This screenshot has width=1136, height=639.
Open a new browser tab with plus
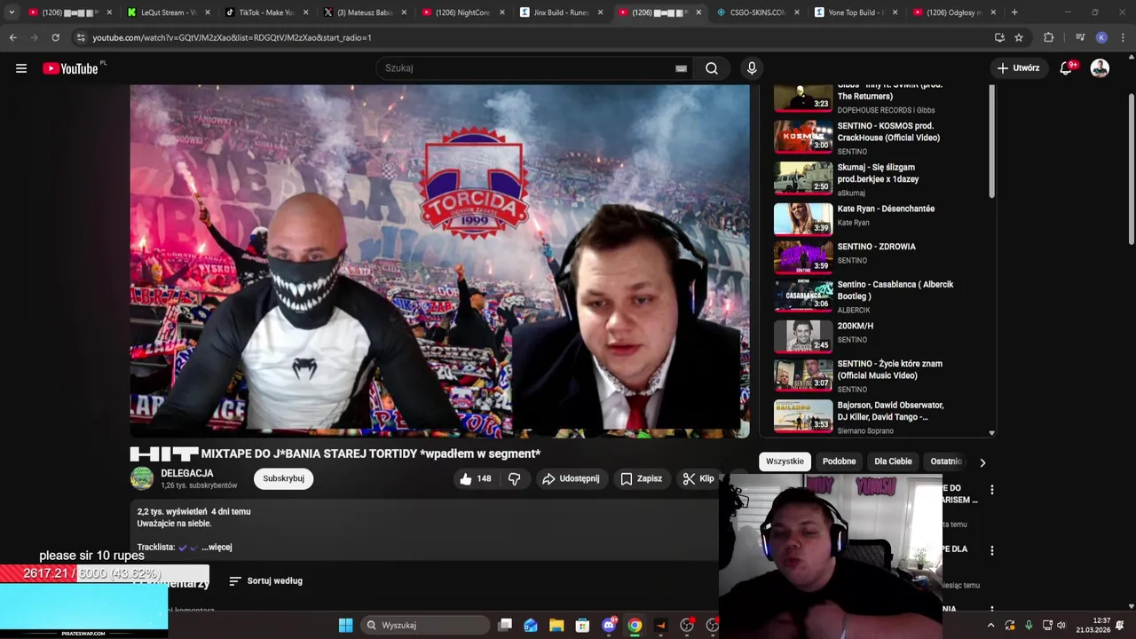1014,12
